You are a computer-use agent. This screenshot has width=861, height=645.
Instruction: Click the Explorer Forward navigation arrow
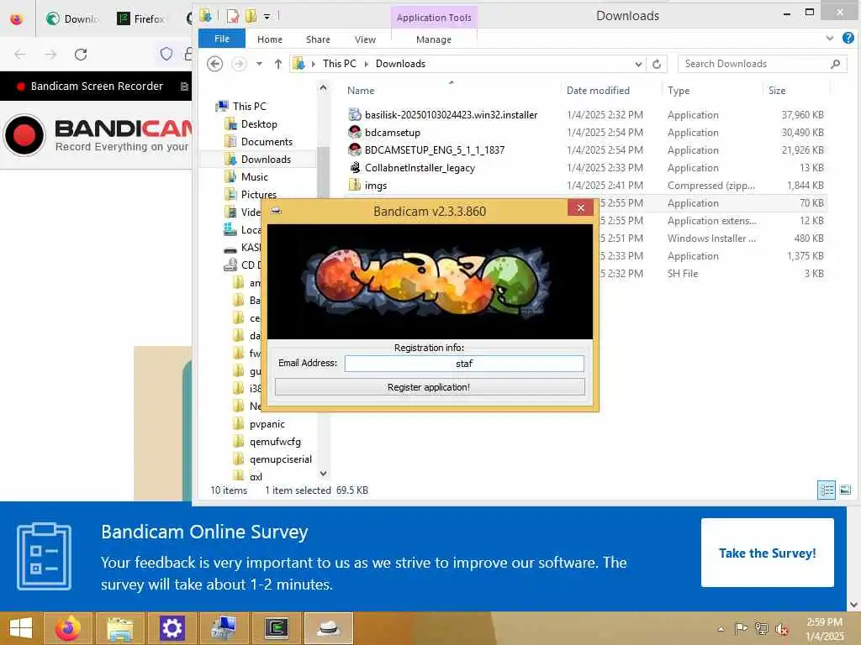pyautogui.click(x=239, y=64)
